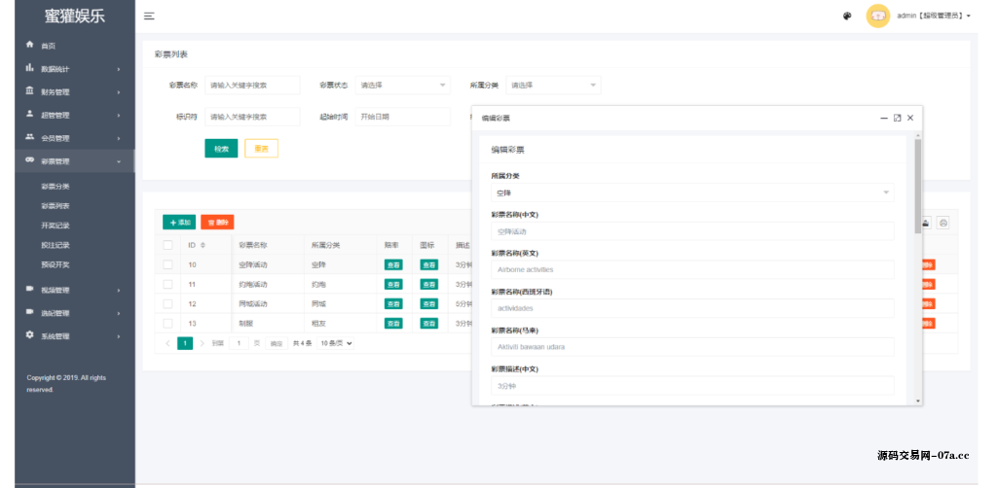Click the dialog's vertical scrollbar thumb

917,186
